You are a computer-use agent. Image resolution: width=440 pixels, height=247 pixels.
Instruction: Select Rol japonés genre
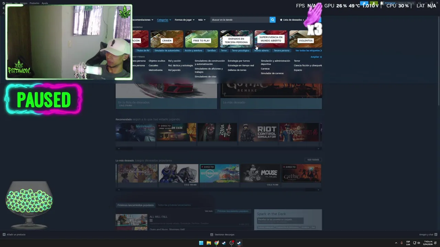174,70
